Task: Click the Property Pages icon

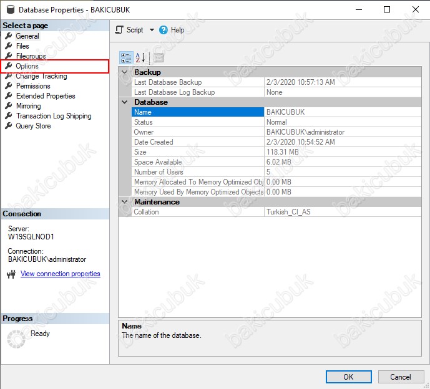Action: click(x=158, y=57)
